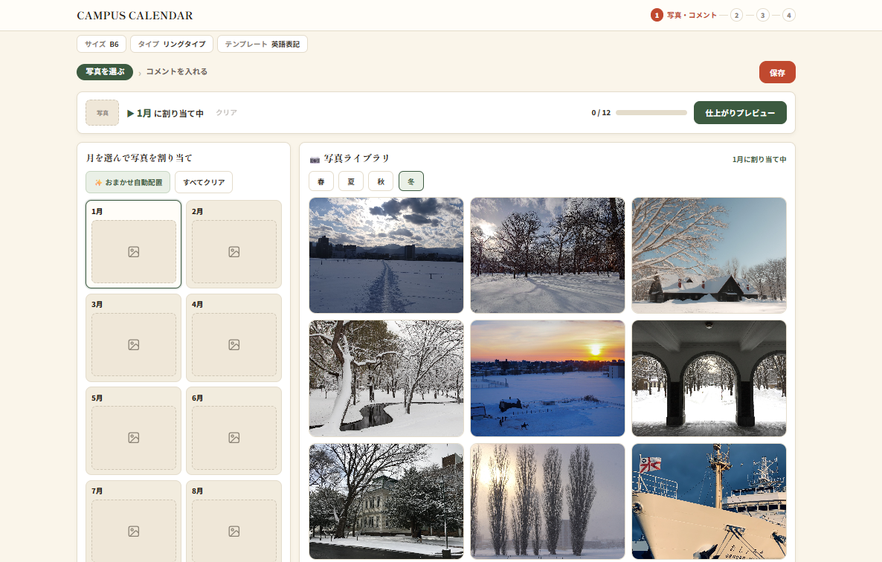Click the 0 / 12 progress bar
Image resolution: width=882 pixels, height=562 pixels.
click(x=651, y=113)
